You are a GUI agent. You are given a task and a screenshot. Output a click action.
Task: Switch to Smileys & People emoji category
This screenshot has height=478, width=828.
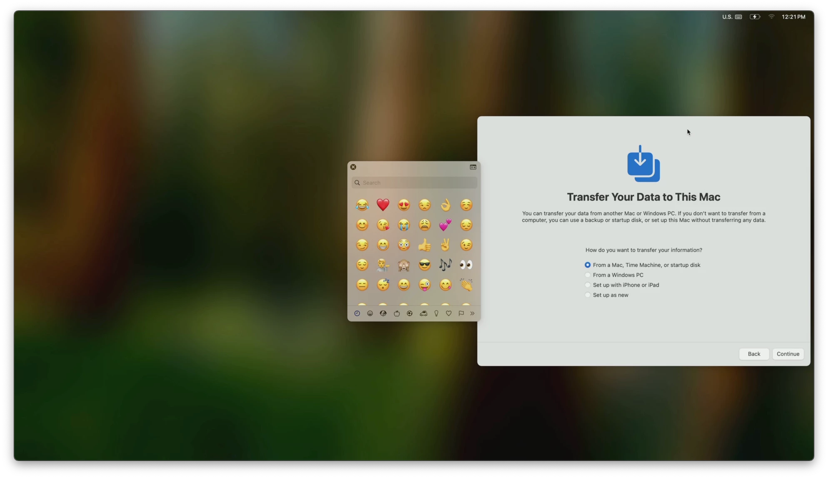click(370, 314)
